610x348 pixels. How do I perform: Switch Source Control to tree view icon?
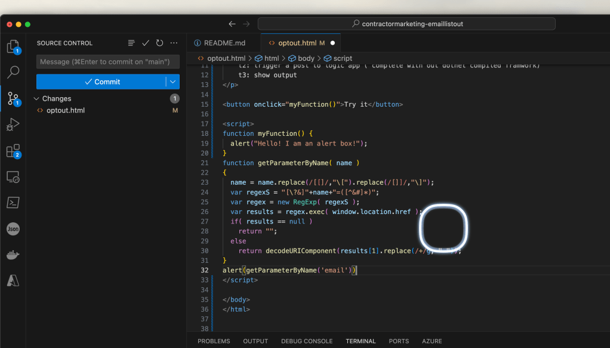(x=131, y=43)
